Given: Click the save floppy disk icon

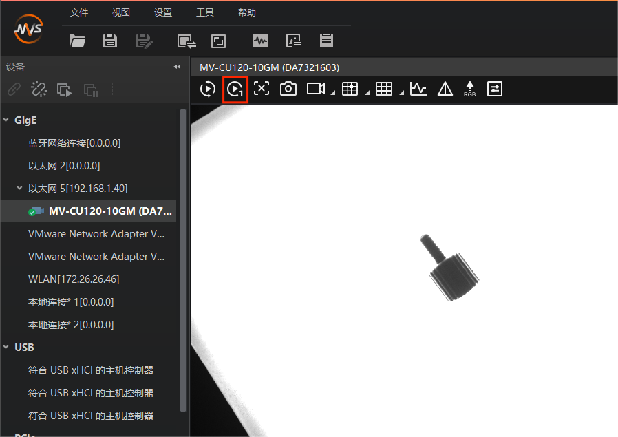Looking at the screenshot, I should point(110,41).
